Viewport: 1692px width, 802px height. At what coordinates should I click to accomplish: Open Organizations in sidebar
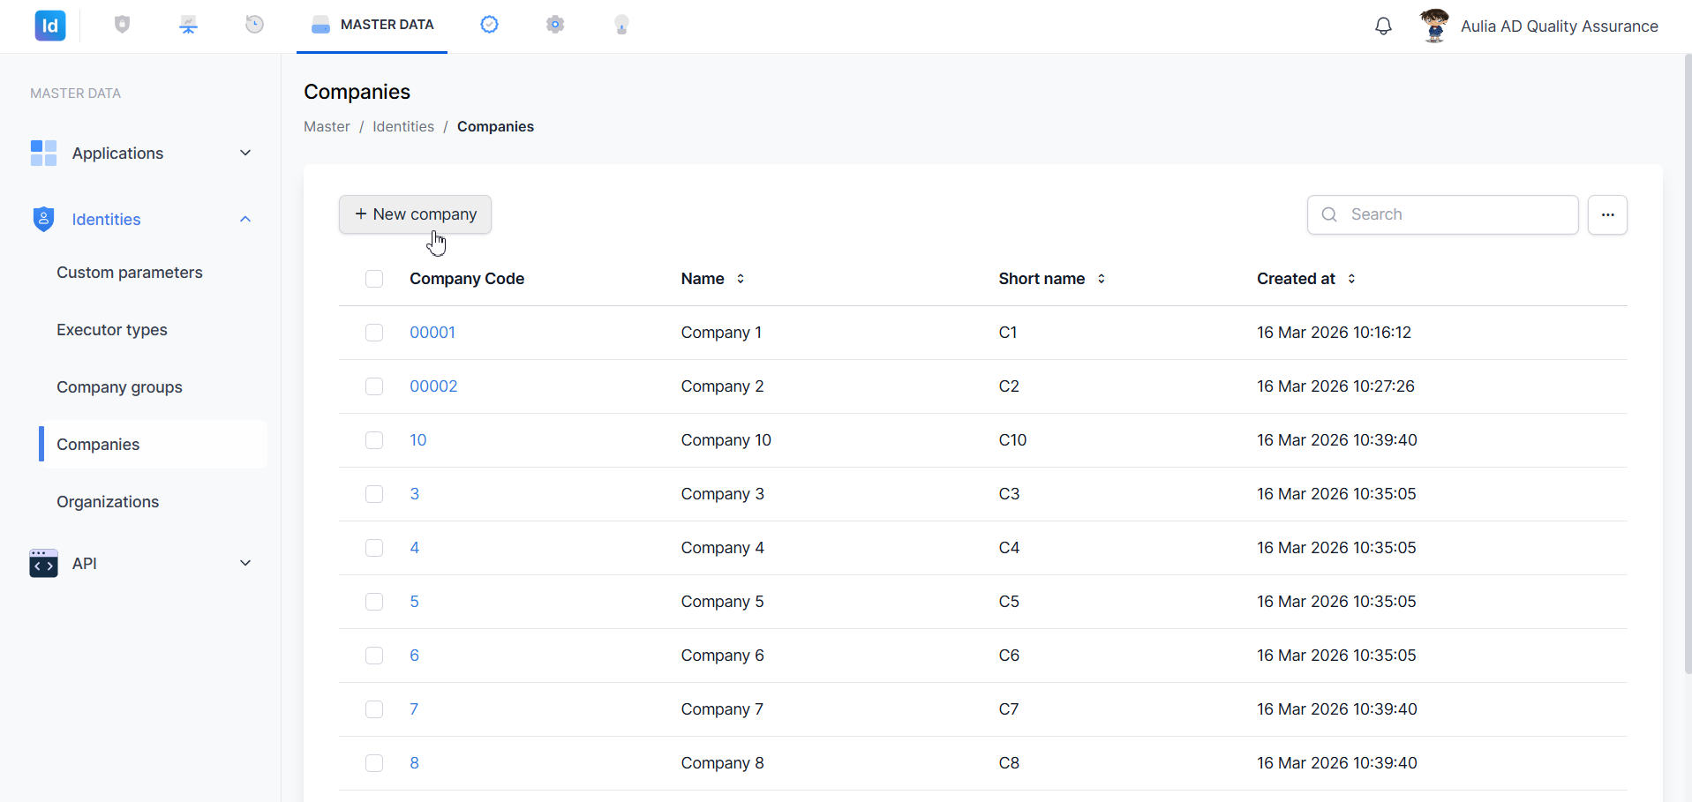pyautogui.click(x=108, y=502)
